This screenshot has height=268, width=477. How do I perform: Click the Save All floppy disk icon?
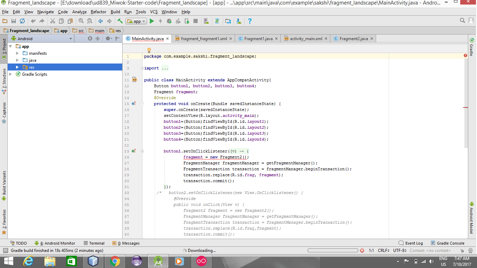(x=14, y=21)
